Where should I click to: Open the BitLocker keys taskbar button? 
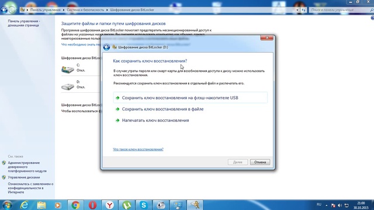point(195,205)
